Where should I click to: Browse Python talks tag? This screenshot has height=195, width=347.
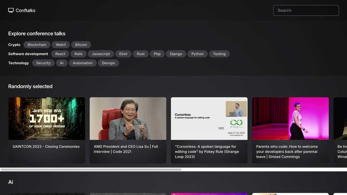(197, 54)
